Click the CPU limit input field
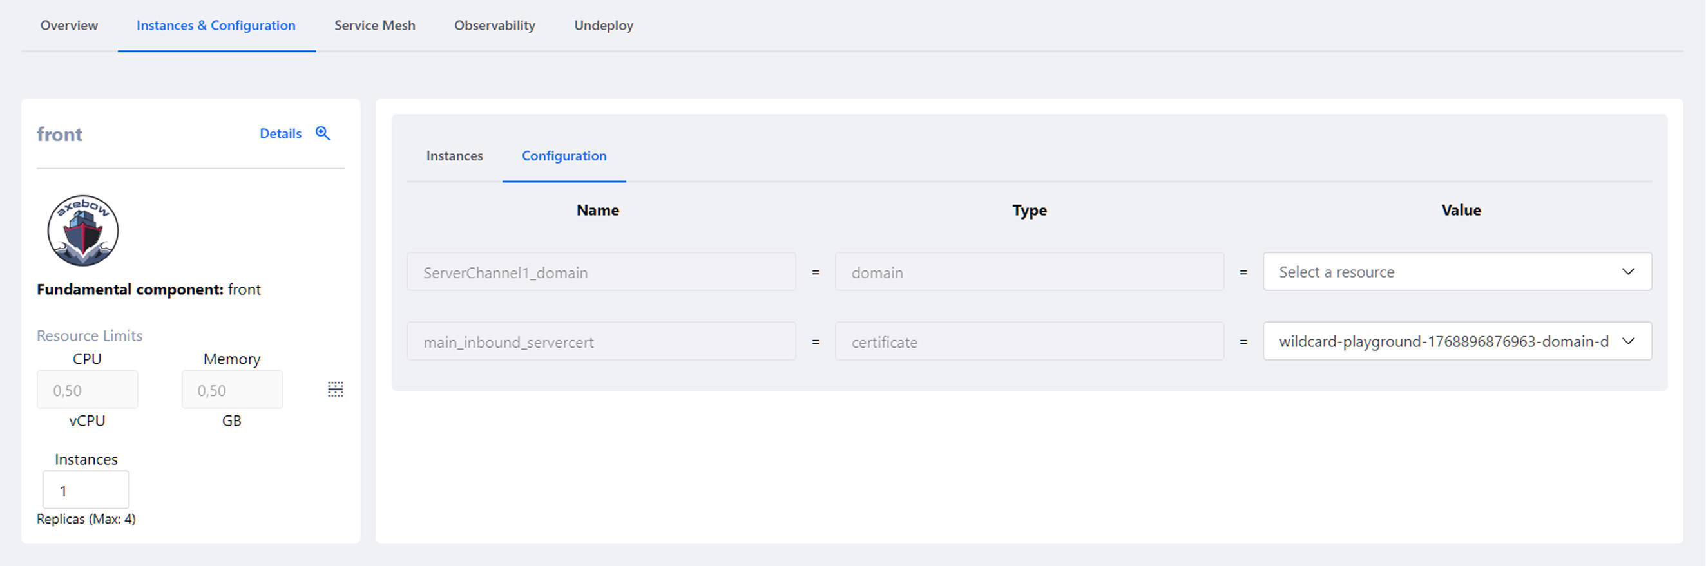1706x566 pixels. click(x=87, y=390)
